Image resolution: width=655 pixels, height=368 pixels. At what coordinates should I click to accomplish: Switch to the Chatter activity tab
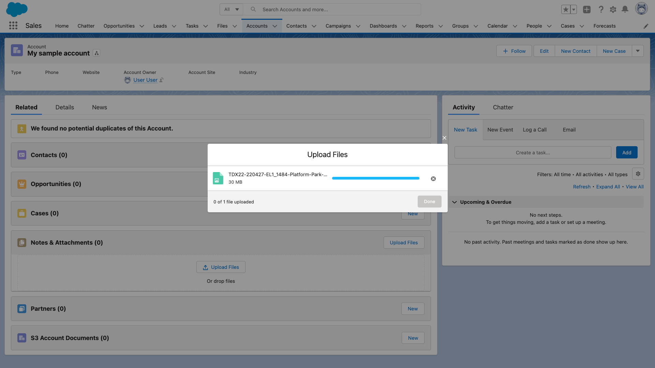(503, 107)
